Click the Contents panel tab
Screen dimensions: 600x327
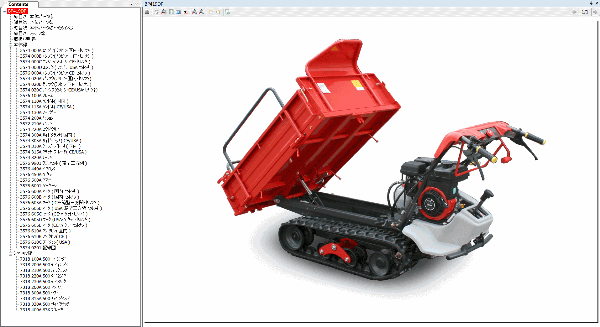tap(20, 4)
